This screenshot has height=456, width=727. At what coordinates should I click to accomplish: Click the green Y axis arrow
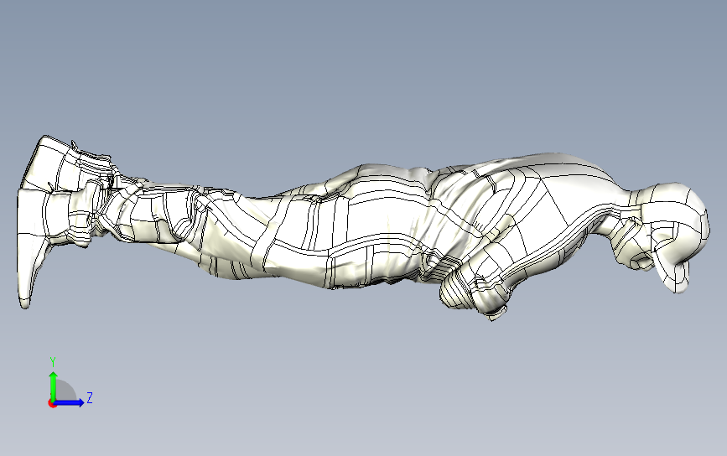54,386
